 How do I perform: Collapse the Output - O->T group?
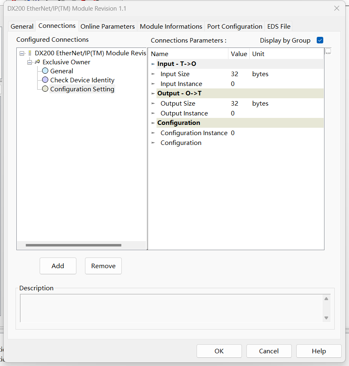tap(153, 94)
